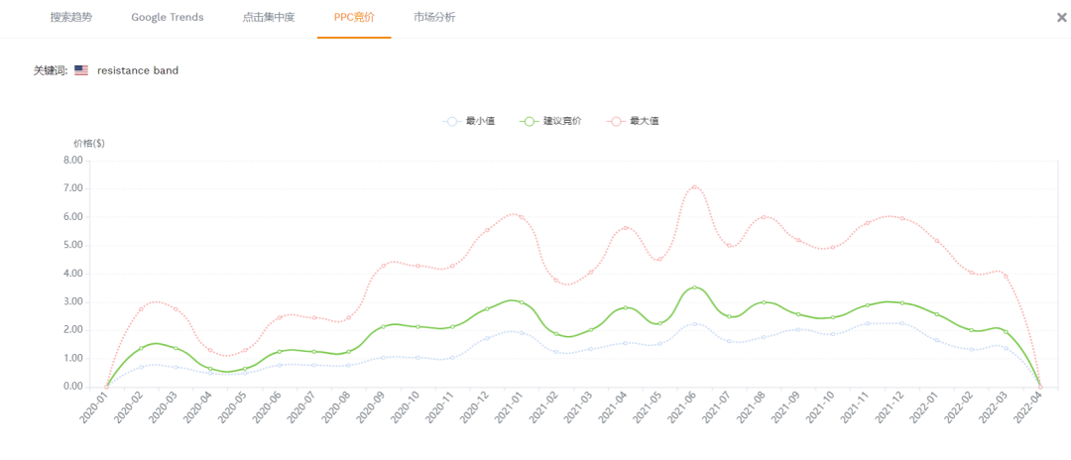The image size is (1071, 460).
Task: Close the panel with the X icon
Action: pyautogui.click(x=1062, y=17)
